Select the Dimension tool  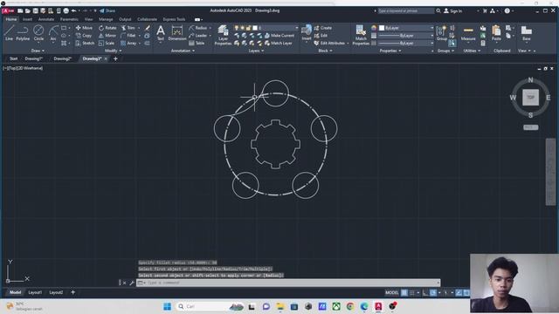177,33
